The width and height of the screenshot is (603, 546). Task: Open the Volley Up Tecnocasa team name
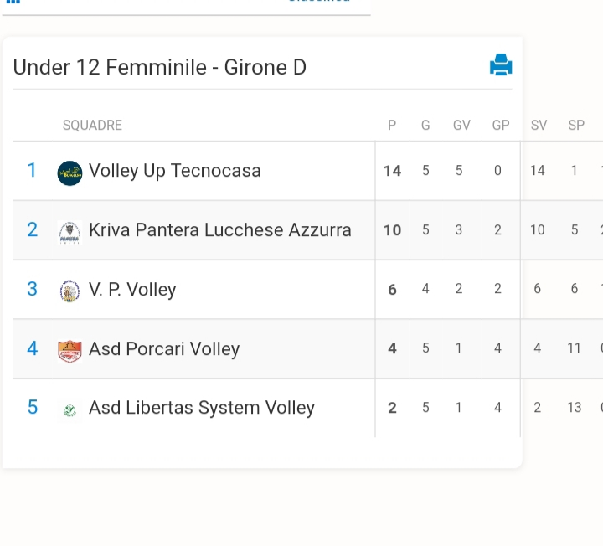(174, 170)
